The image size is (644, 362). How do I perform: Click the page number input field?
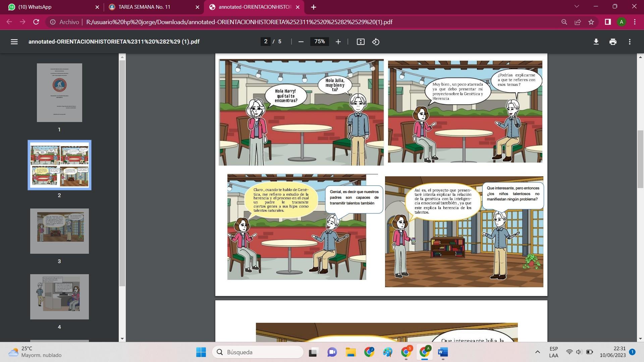point(266,42)
